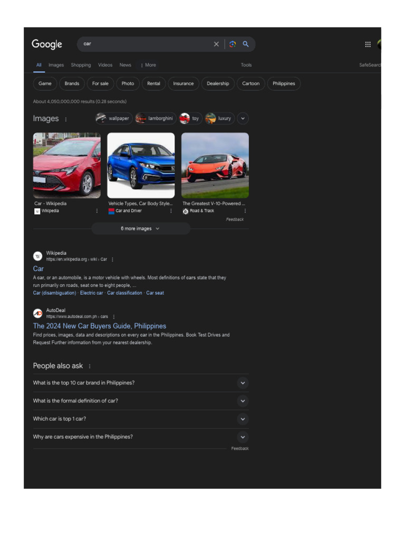405x540 pixels.
Task: Switch to the Shopping tab
Action: pos(81,65)
